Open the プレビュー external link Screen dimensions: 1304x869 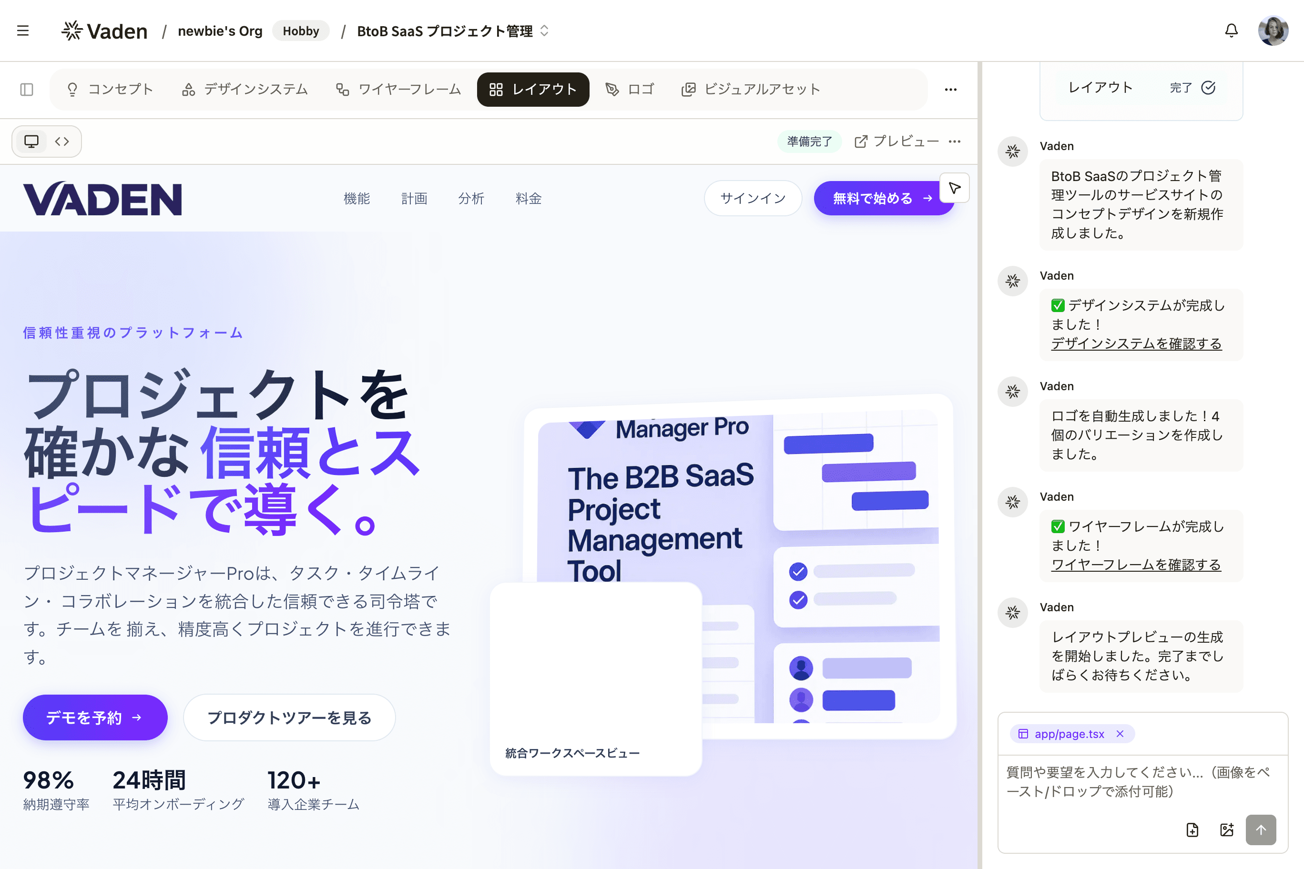point(896,141)
